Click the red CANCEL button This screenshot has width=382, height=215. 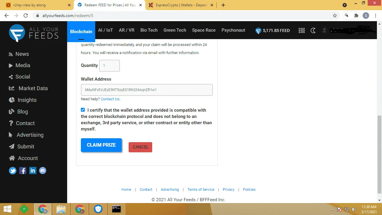140,147
